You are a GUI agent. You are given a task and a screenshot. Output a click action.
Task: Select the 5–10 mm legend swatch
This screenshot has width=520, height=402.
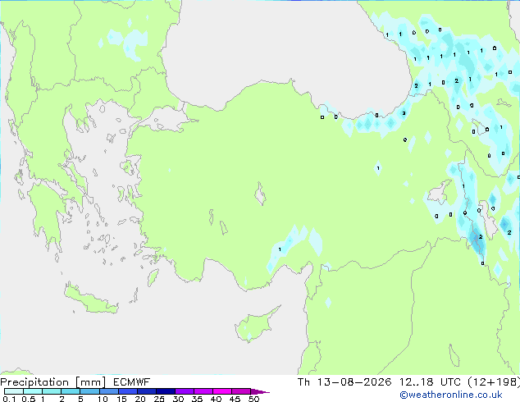[89, 391]
